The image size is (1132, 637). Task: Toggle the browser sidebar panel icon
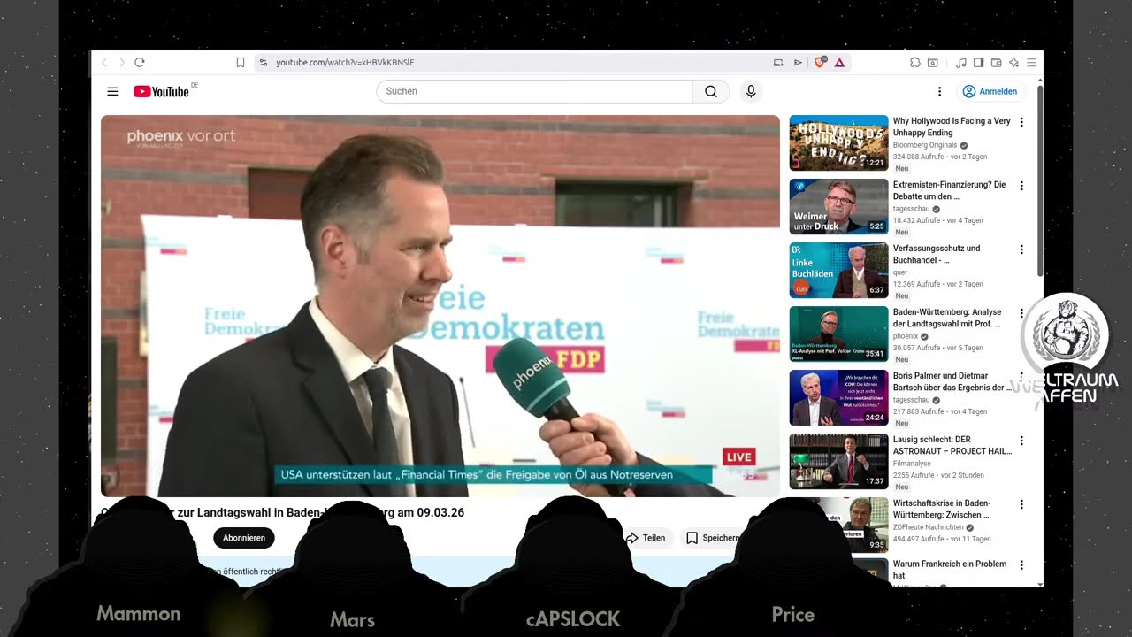tap(979, 63)
